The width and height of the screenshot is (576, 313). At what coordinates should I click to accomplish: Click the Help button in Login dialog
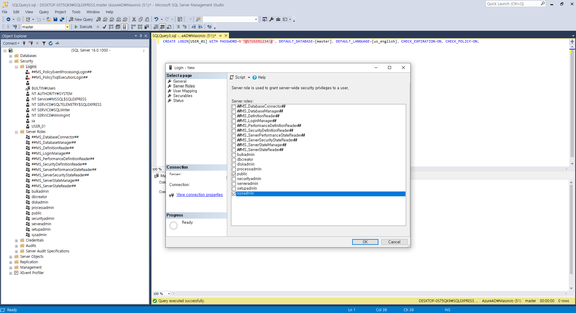(259, 77)
